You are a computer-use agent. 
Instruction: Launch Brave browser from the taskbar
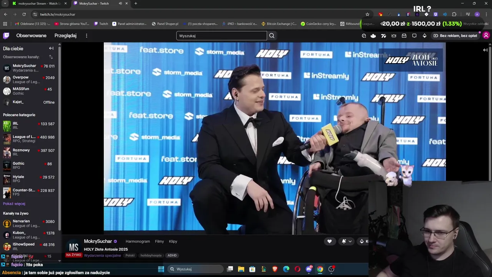(x=275, y=269)
